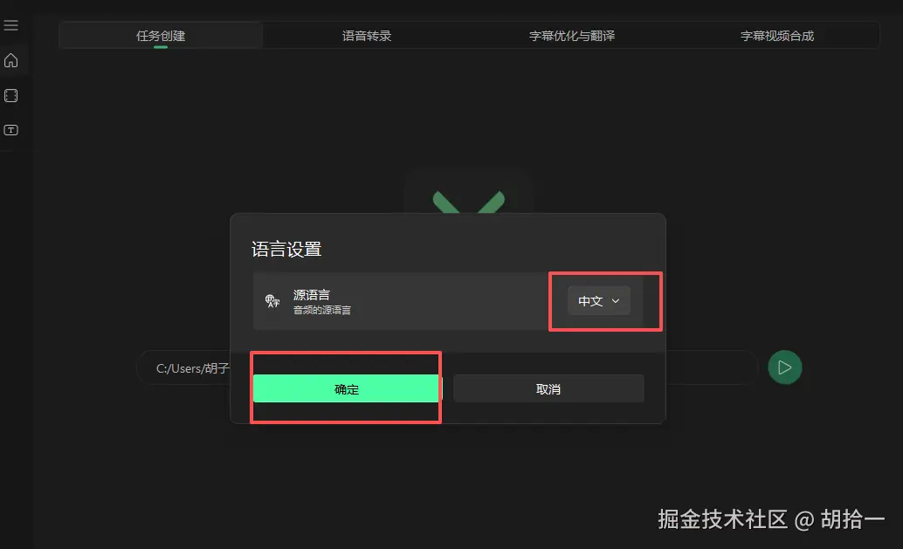This screenshot has width=903, height=549.
Task: Open the hamburger menu icon
Action: (11, 25)
